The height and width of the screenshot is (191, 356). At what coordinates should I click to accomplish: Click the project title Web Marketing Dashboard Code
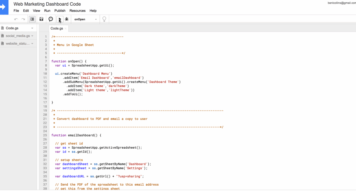click(47, 4)
